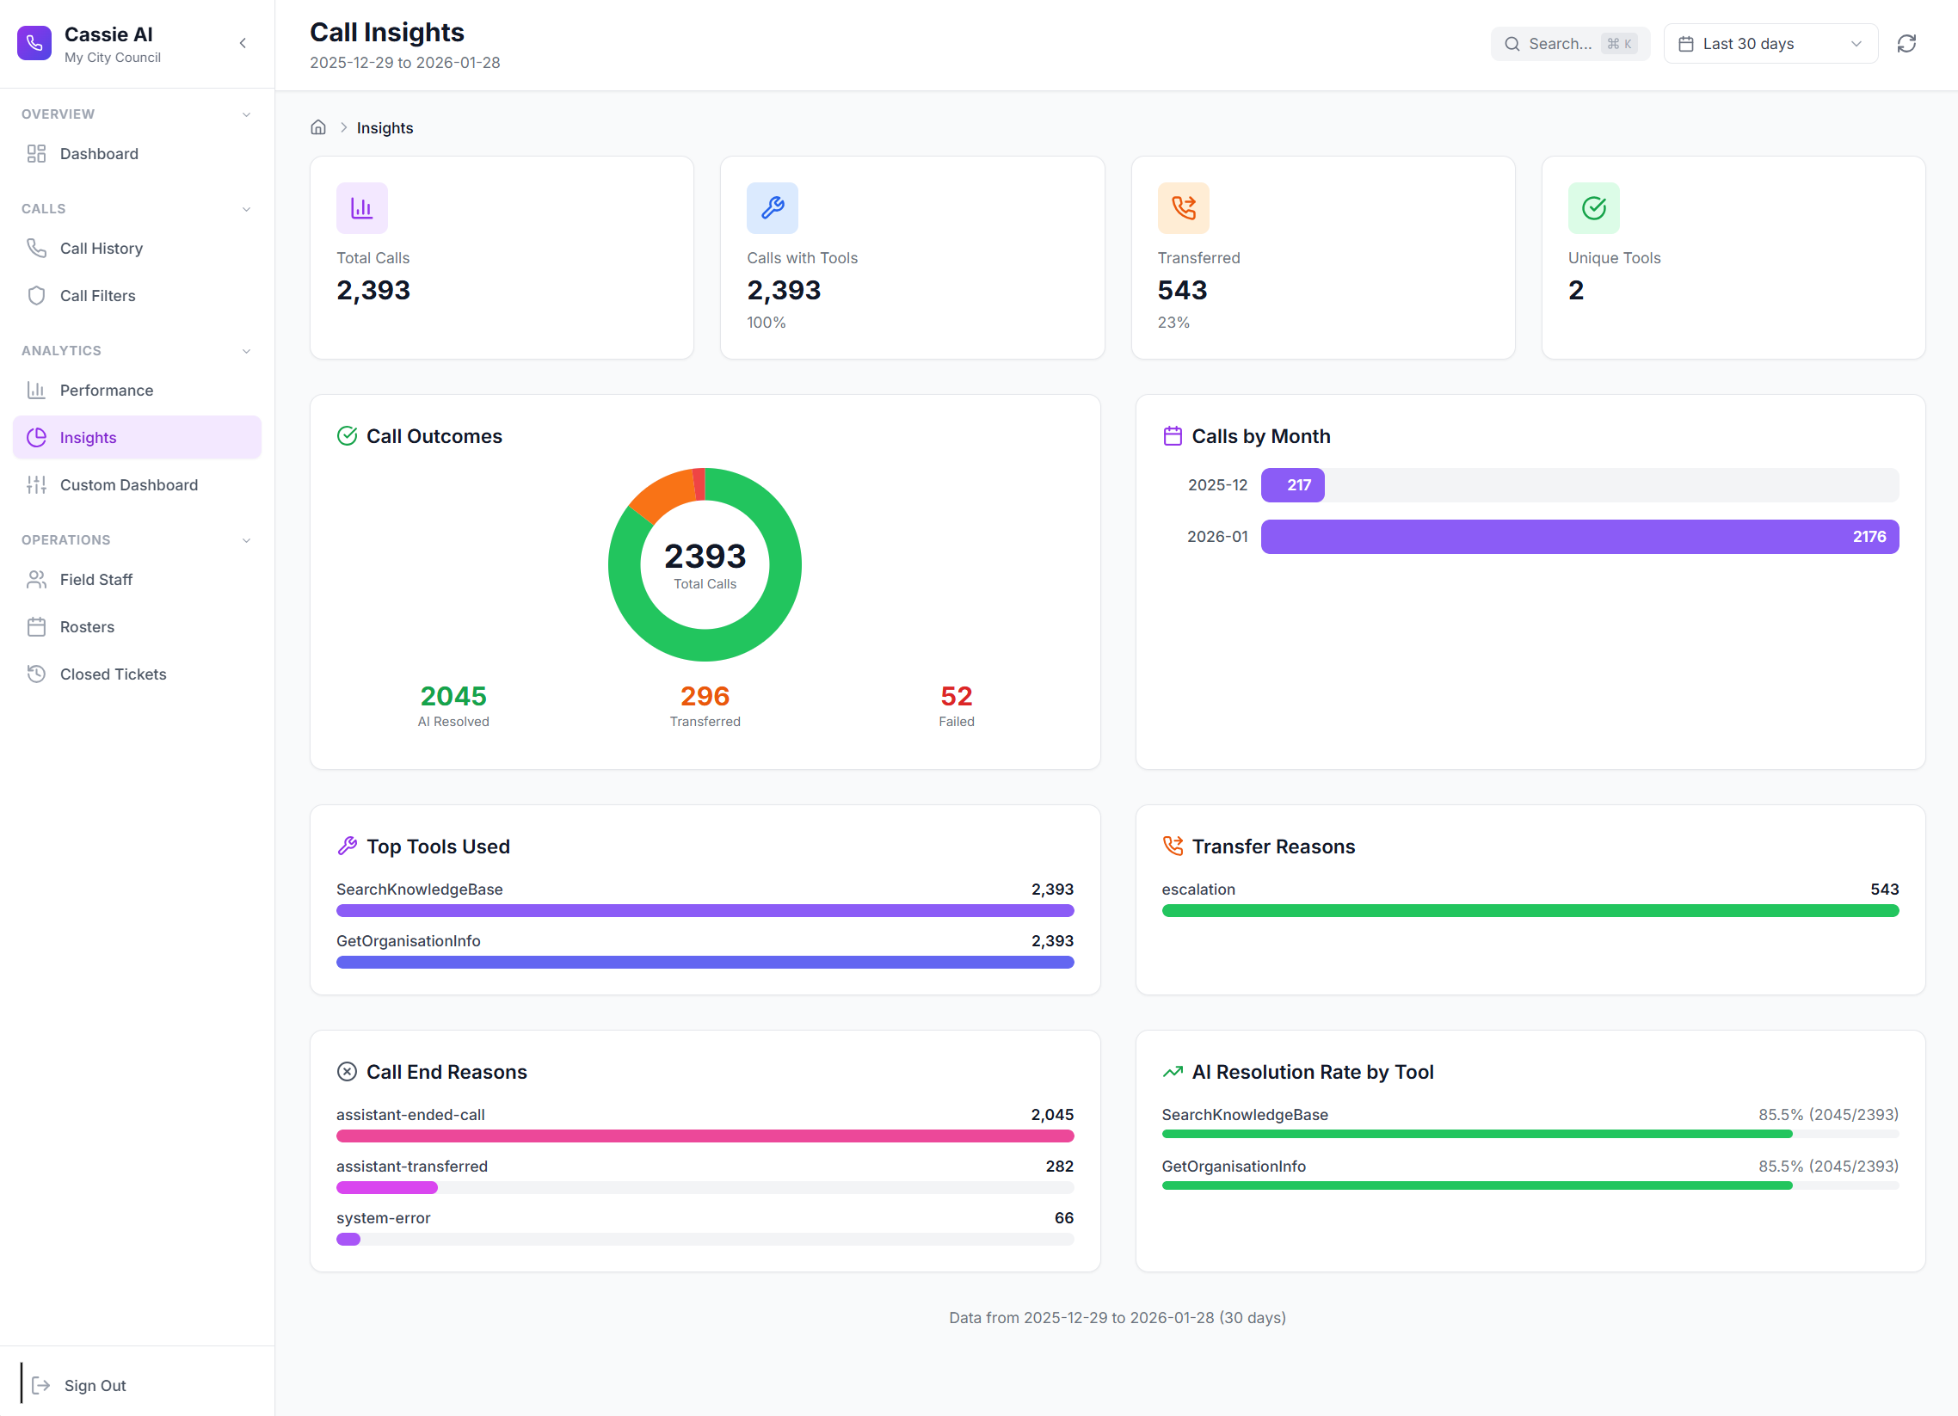Open the Performance analytics page
The image size is (1958, 1416).
138,391
